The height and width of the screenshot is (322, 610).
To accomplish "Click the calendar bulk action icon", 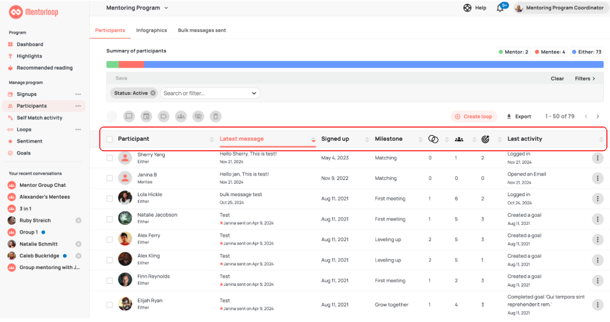I will pyautogui.click(x=147, y=116).
